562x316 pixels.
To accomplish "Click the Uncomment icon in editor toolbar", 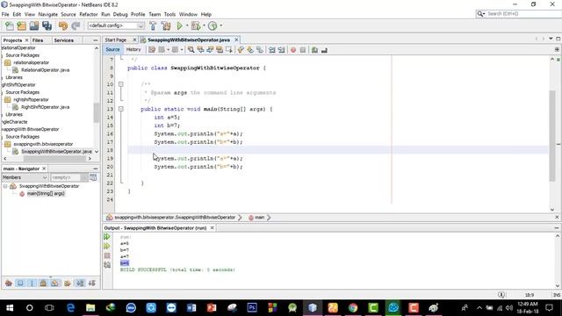I will [x=324, y=50].
